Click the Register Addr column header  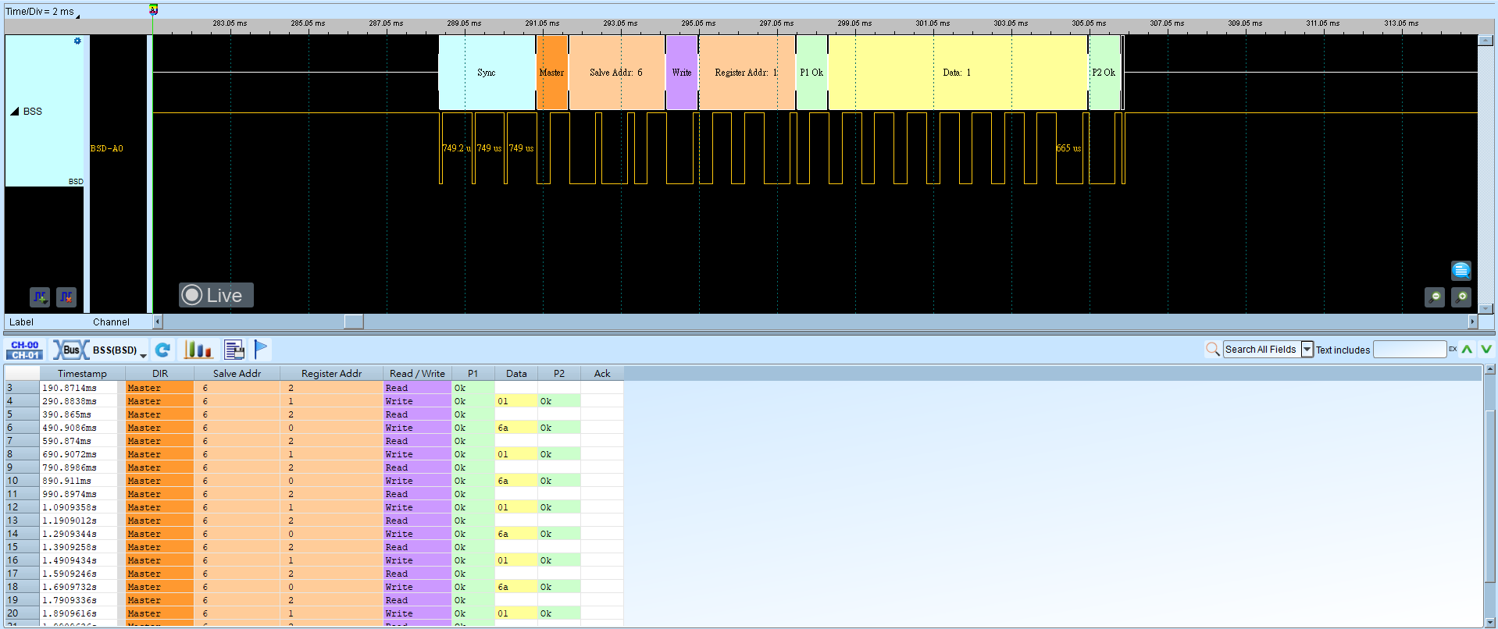point(331,373)
